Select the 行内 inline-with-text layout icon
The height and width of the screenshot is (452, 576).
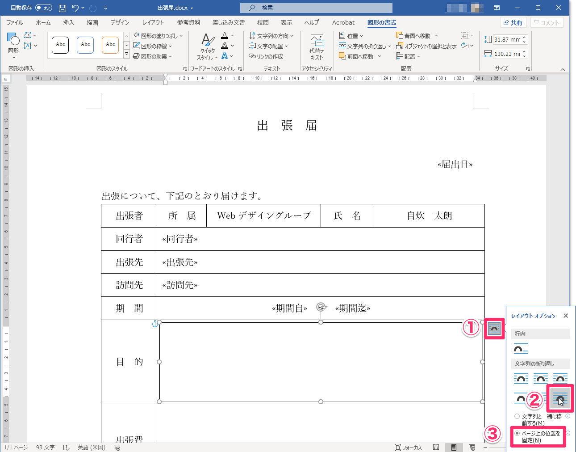521,349
